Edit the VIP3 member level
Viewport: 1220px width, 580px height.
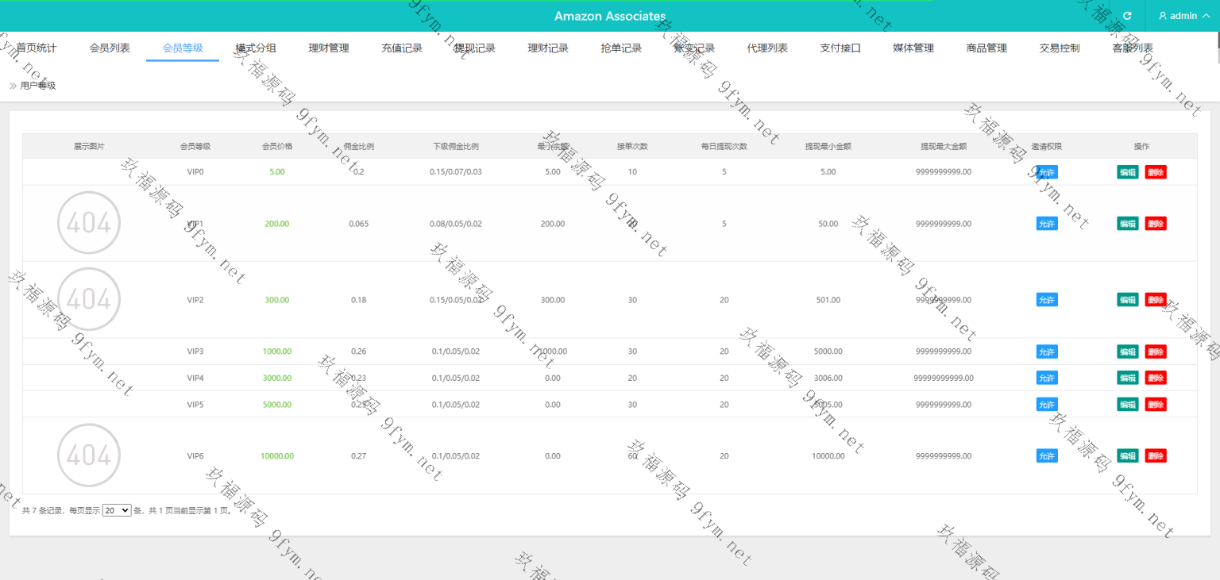(1127, 351)
